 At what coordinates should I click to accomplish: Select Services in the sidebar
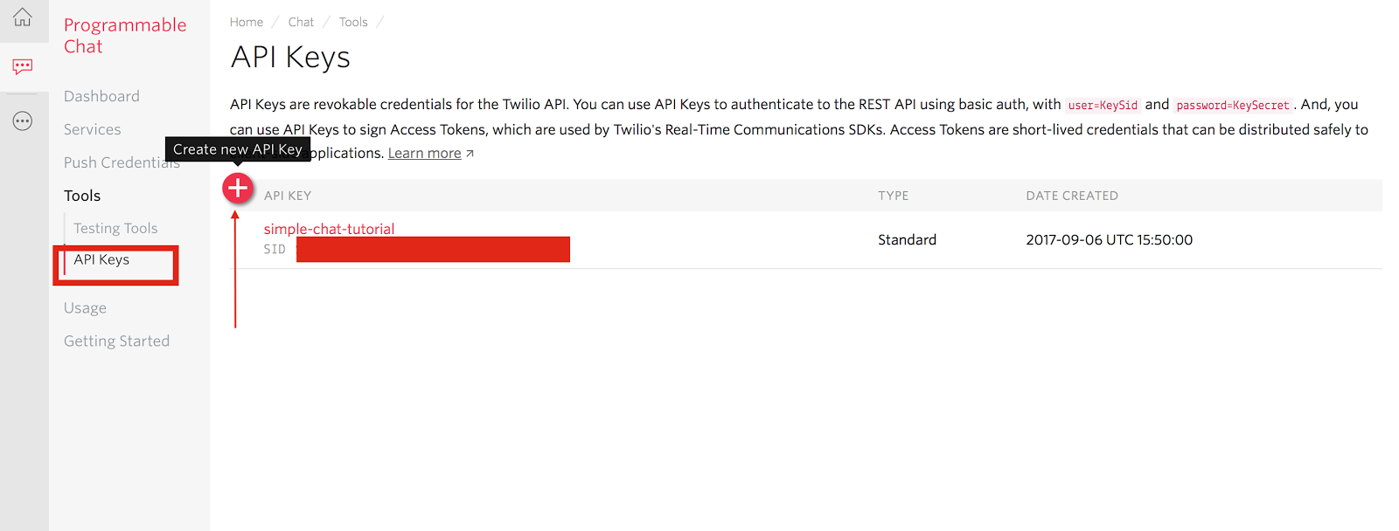pyautogui.click(x=92, y=129)
